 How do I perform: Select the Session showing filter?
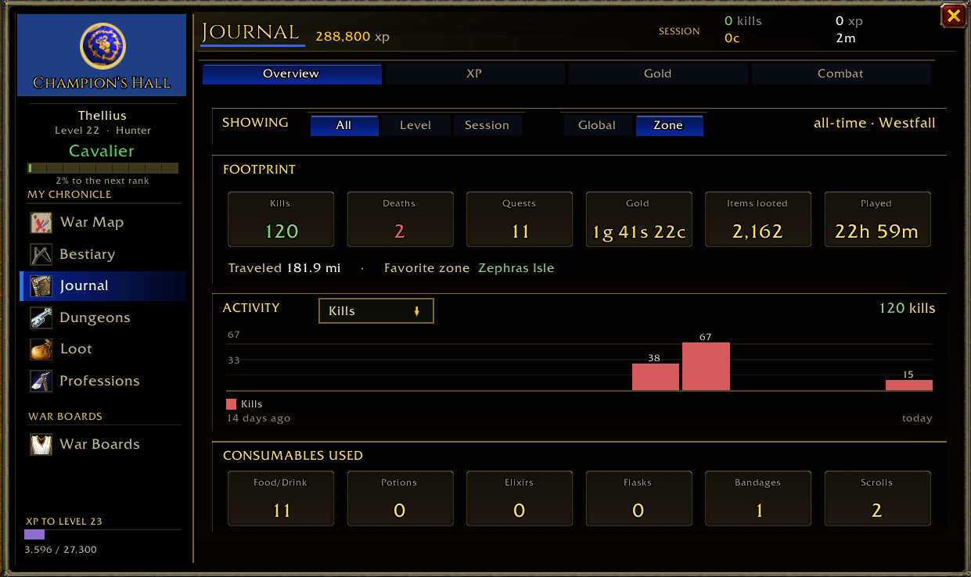coord(487,125)
